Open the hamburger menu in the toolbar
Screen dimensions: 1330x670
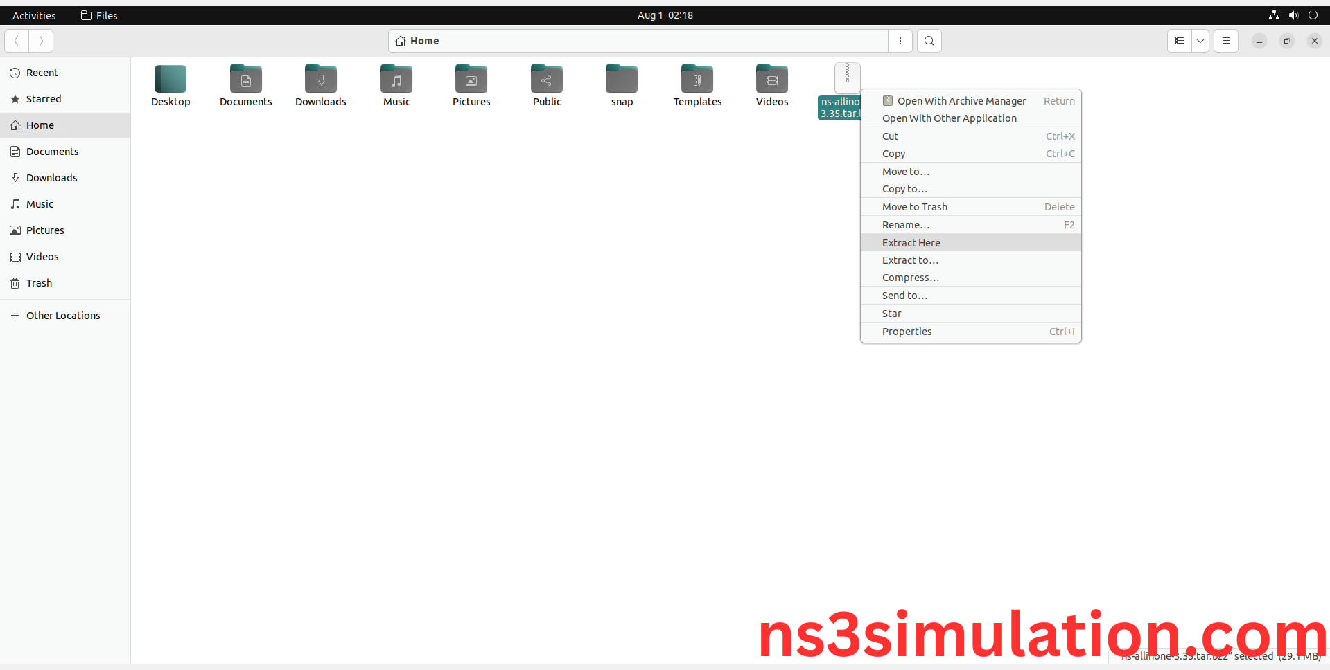pos(1226,41)
